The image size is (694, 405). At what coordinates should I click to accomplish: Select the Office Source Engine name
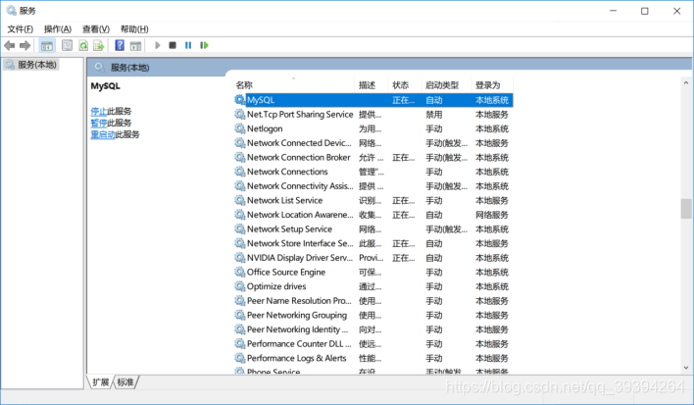pyautogui.click(x=286, y=273)
